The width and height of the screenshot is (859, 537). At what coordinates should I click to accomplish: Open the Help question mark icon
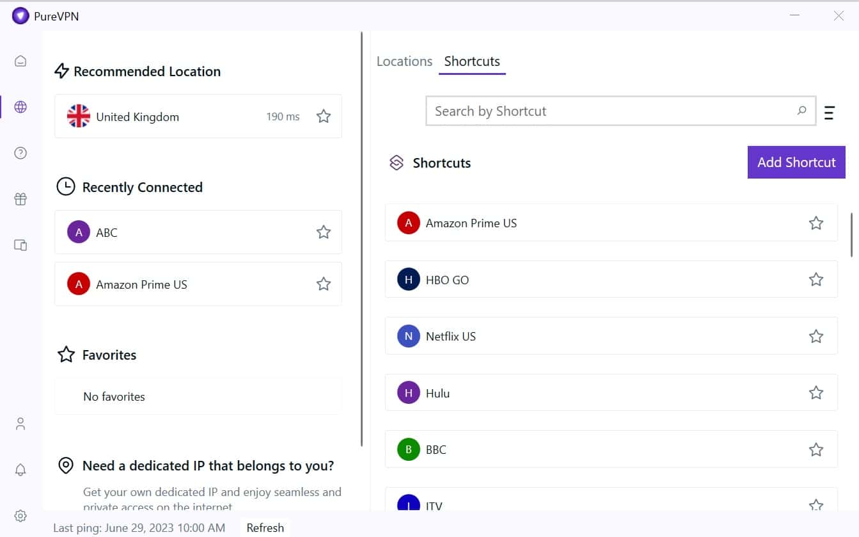[20, 153]
